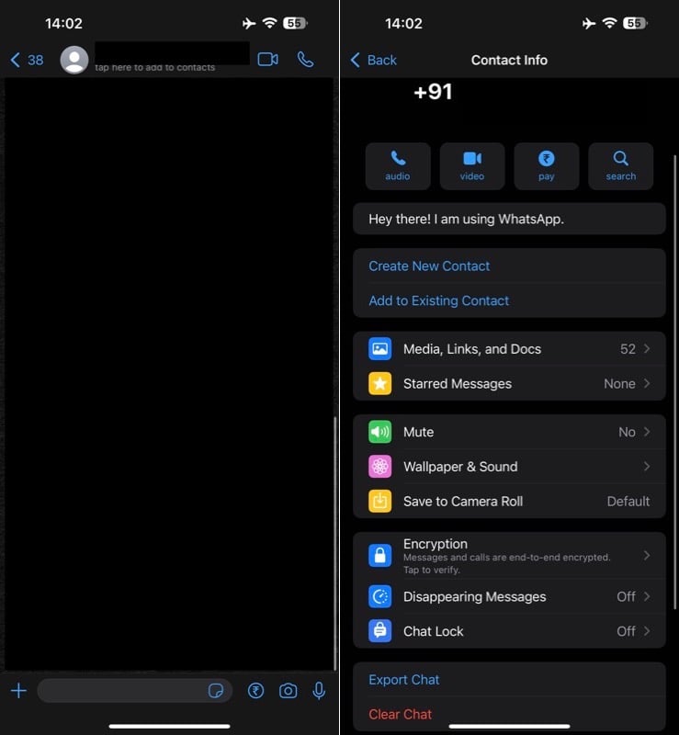Tap the pink Wallpaper & Sound icon
This screenshot has width=679, height=735.
[379, 467]
